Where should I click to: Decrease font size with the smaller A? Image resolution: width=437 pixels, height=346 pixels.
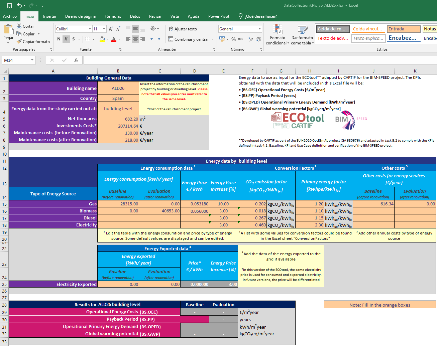pos(119,29)
